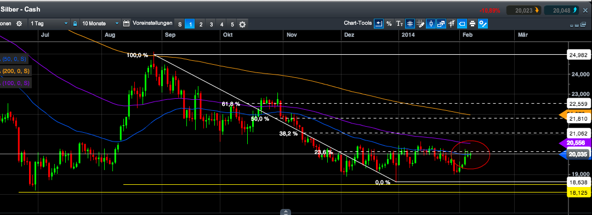Open chart settings gear-pencil icon

coord(483,24)
